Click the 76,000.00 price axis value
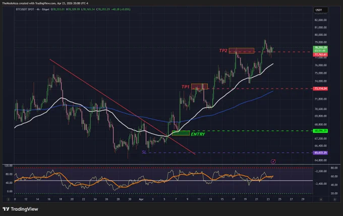343x216 pixels. point(320,65)
